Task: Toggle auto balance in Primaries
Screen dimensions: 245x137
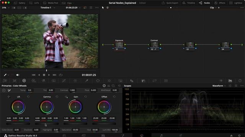Action: 4,91
